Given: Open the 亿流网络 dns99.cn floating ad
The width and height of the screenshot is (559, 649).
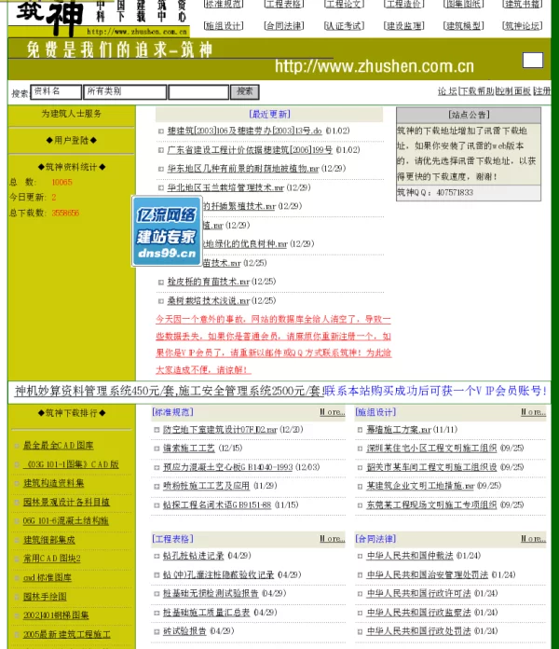Looking at the screenshot, I should (167, 231).
